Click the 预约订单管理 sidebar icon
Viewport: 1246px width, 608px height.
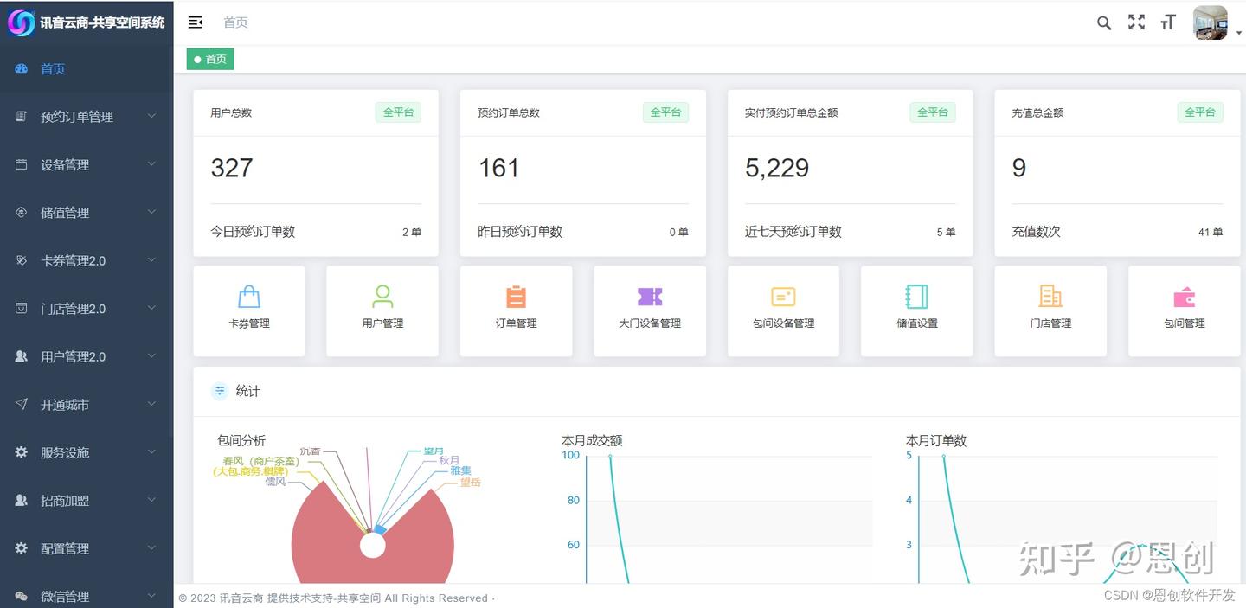22,116
